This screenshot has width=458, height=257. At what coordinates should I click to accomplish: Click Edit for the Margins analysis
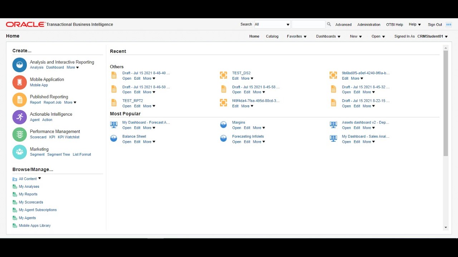pyautogui.click(x=247, y=128)
